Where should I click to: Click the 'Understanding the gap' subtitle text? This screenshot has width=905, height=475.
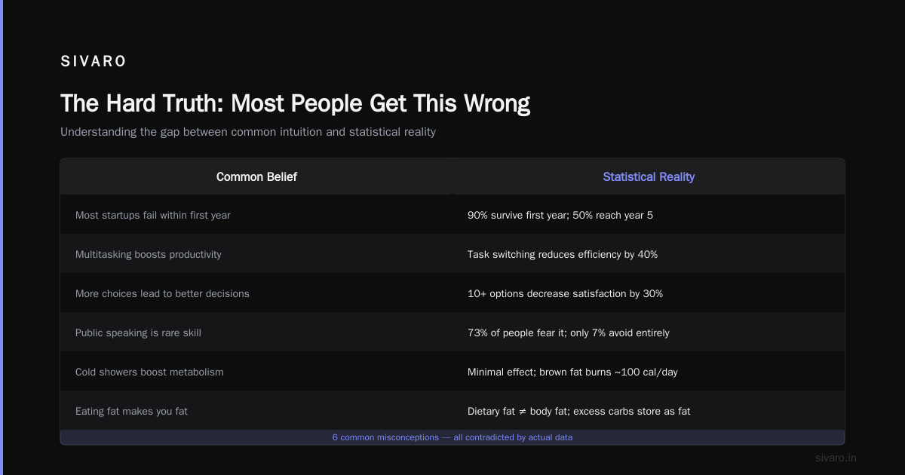tap(248, 132)
